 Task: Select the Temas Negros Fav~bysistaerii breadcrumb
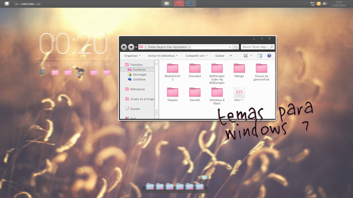(x=167, y=47)
